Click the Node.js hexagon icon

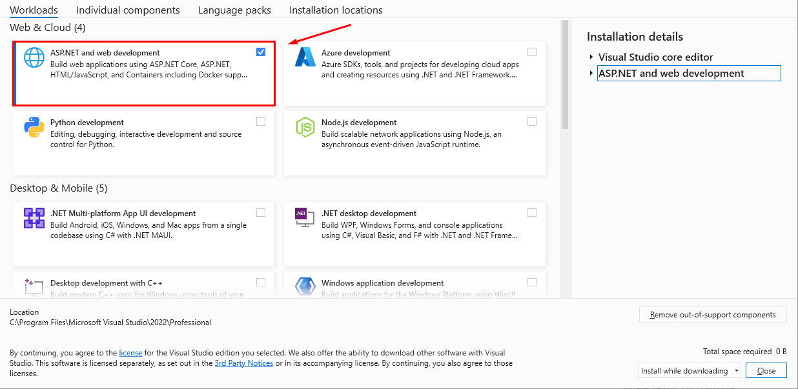[304, 128]
